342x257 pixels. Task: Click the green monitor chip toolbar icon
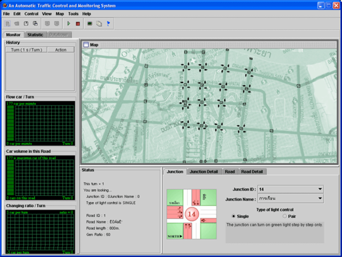point(89,23)
